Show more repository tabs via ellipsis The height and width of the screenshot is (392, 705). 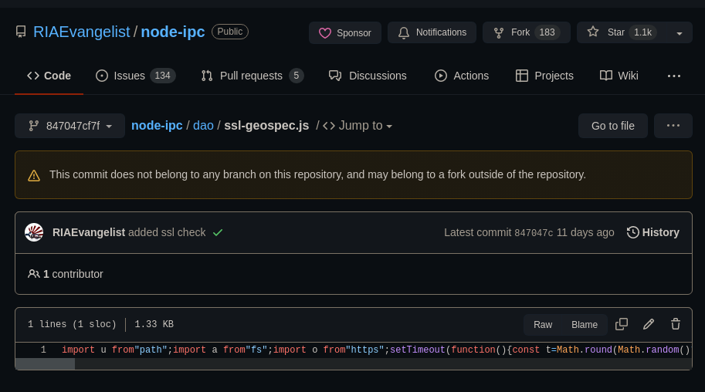(x=673, y=76)
